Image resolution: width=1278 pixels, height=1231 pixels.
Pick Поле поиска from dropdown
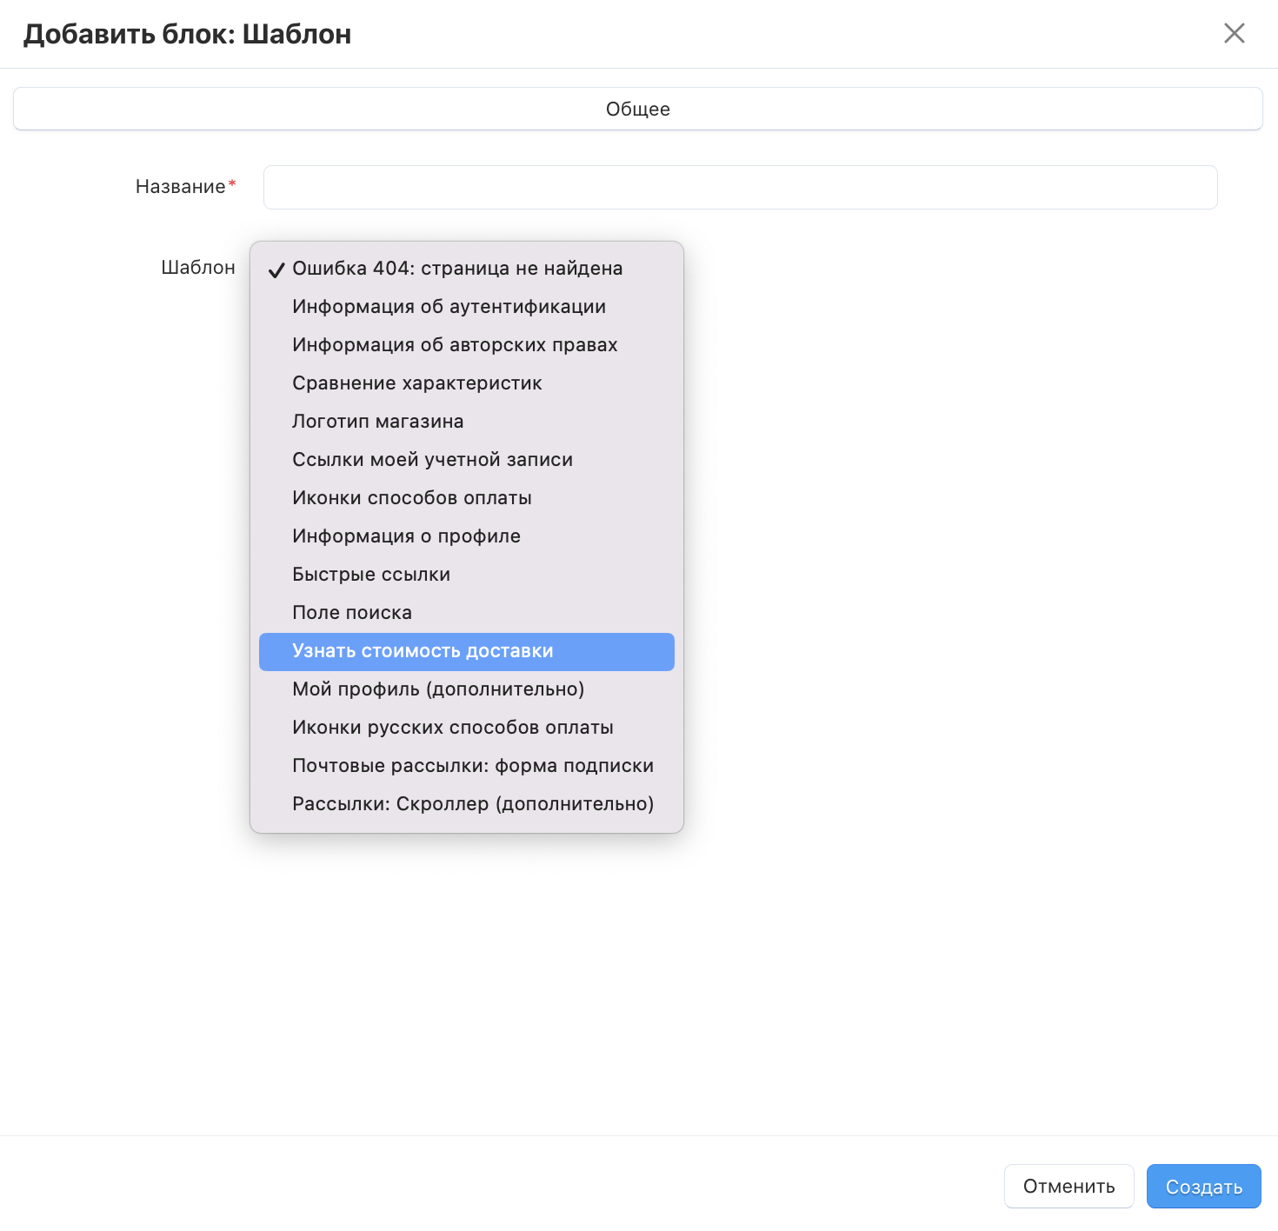point(352,613)
